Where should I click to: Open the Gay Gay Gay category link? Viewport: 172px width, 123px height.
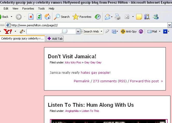(x=93, y=62)
